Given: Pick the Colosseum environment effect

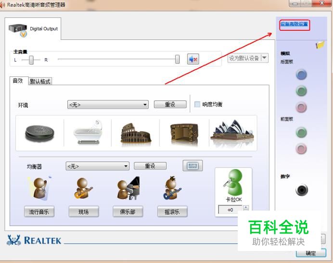Looking at the screenshot, I should point(136,133).
